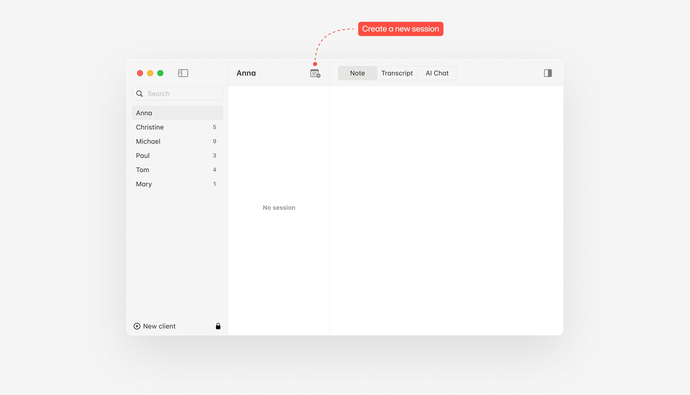Select client Anna in sidebar

[177, 113]
